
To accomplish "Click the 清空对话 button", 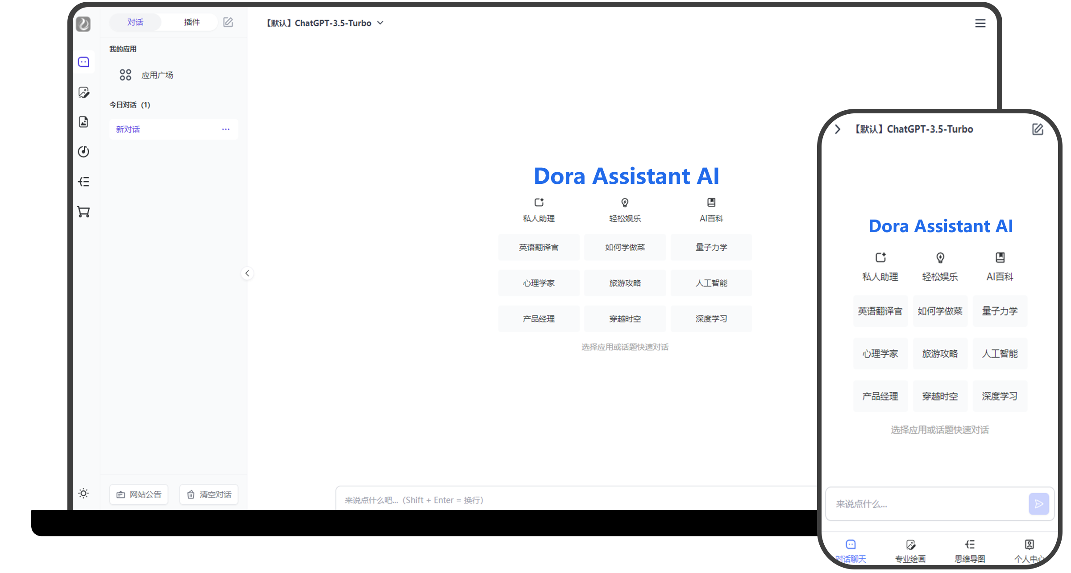I will 209,494.
